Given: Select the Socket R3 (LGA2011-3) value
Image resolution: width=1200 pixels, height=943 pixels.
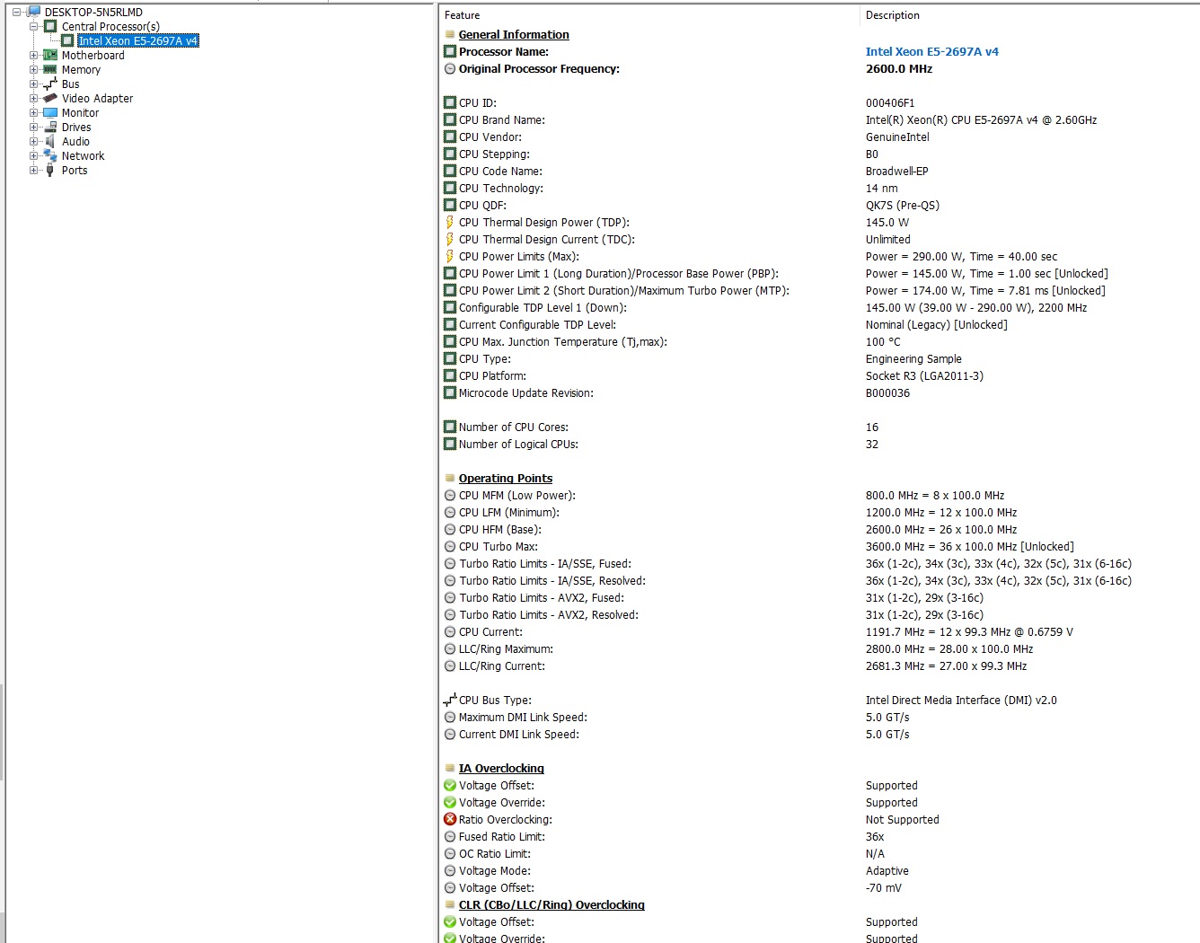Looking at the screenshot, I should pyautogui.click(x=924, y=376).
